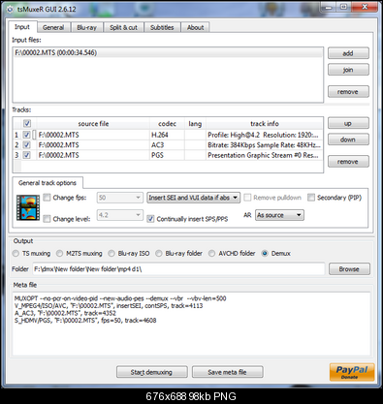This screenshot has width=383, height=404.
Task: Click the Save meta file button
Action: pos(227,372)
